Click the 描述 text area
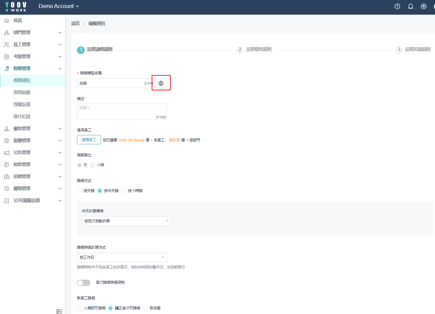The image size is (435, 314). (122, 111)
